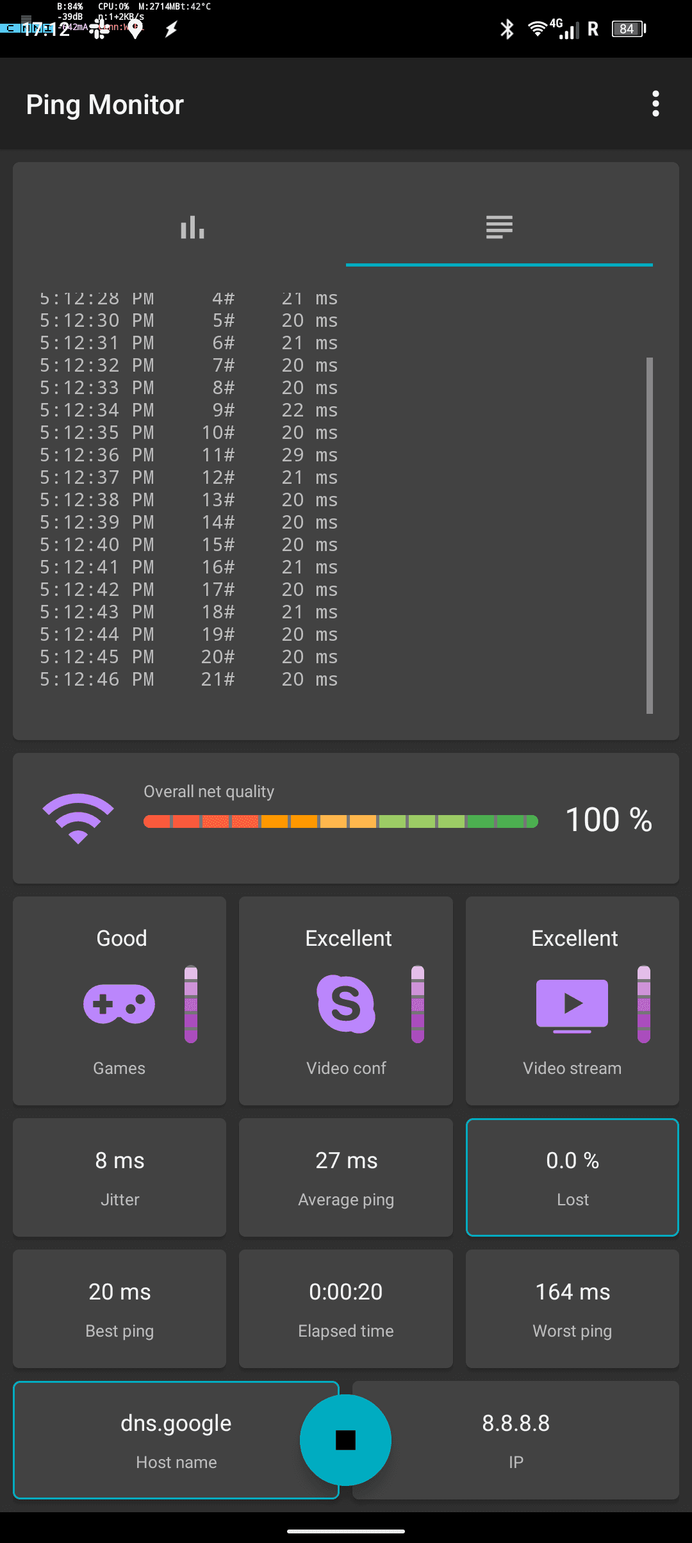Tap the Bluetooth icon in status bar

(507, 29)
